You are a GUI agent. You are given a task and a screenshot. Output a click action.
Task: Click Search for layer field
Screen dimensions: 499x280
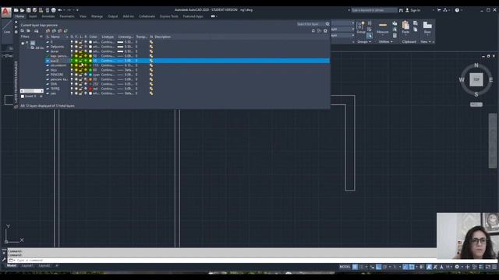tap(311, 24)
